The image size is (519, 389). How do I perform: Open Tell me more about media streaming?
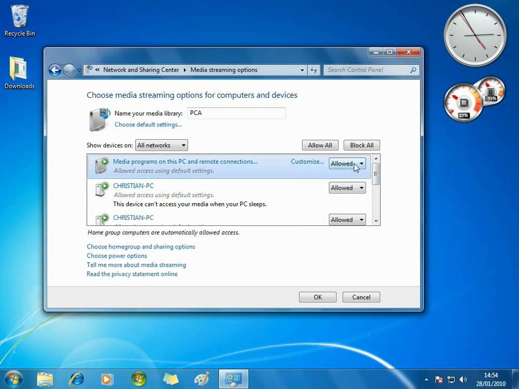(x=136, y=265)
